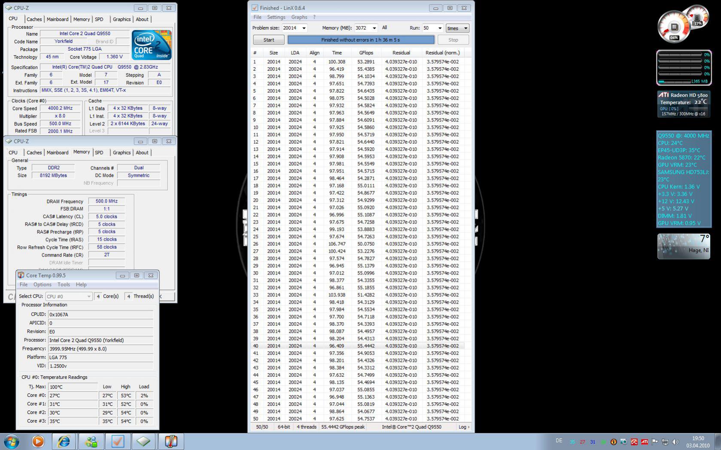
Task: Click the CPUID field in Core Temp
Action: (100, 314)
